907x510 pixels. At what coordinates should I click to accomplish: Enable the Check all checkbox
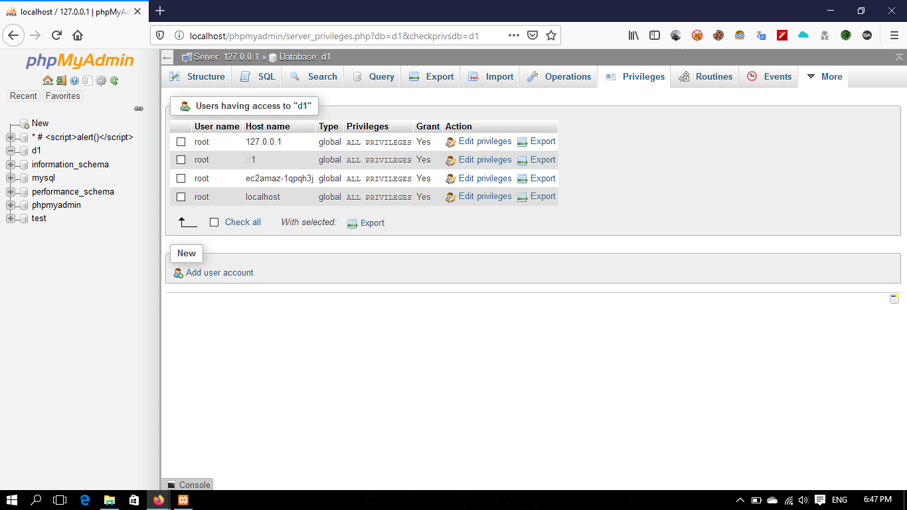214,222
